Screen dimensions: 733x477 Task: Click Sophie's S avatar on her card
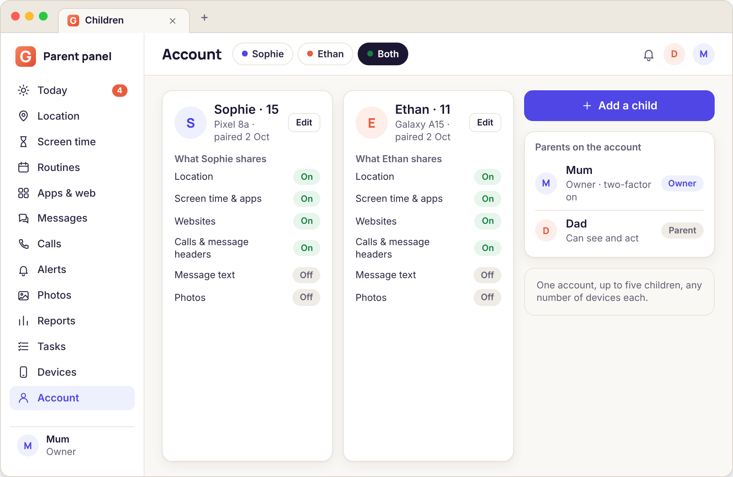point(191,123)
